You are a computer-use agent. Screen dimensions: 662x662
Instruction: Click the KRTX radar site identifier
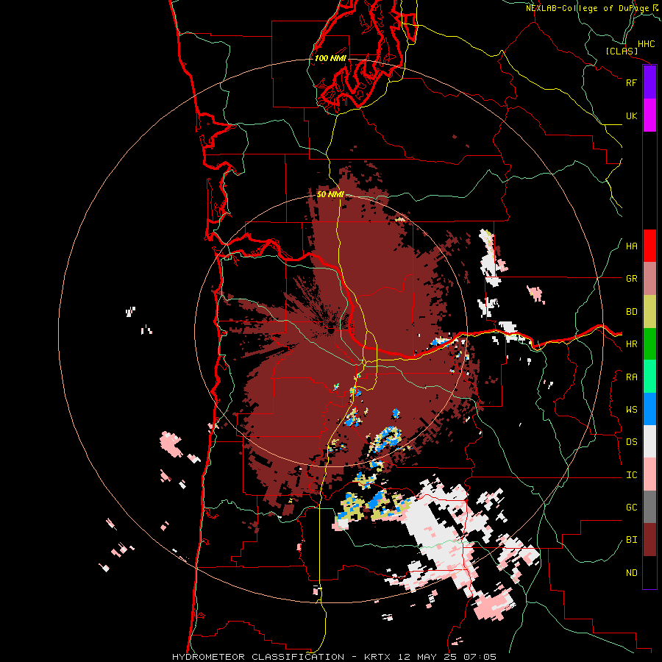point(377,657)
